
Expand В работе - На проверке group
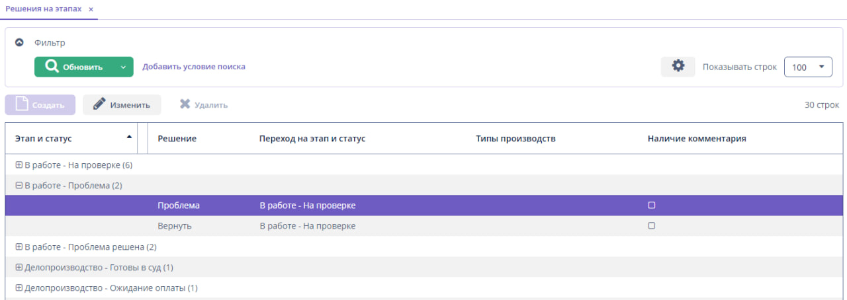(x=19, y=165)
